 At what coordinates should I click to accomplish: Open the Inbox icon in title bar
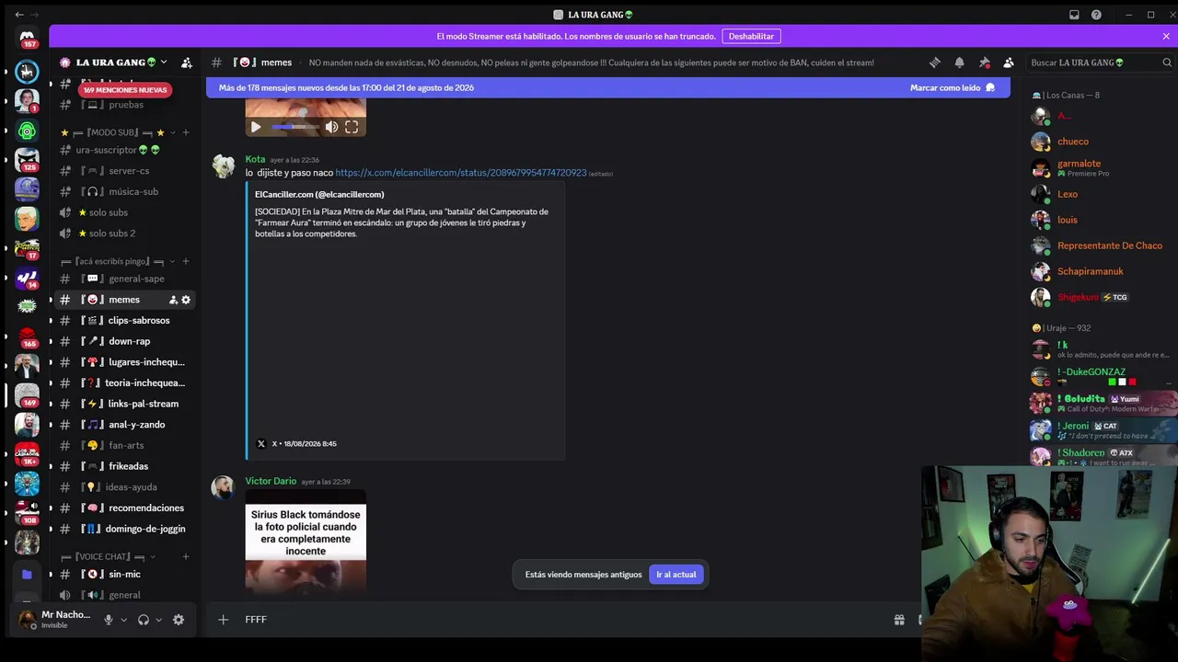[1074, 15]
